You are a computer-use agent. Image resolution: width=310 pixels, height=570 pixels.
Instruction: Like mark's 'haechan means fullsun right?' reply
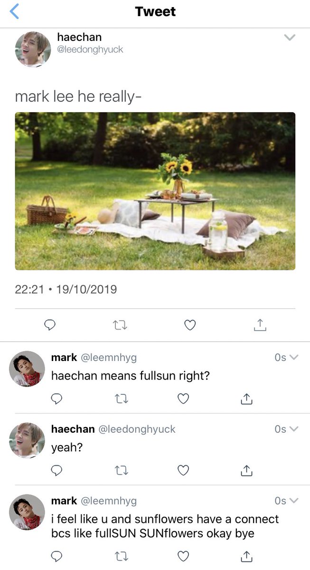coord(183,399)
